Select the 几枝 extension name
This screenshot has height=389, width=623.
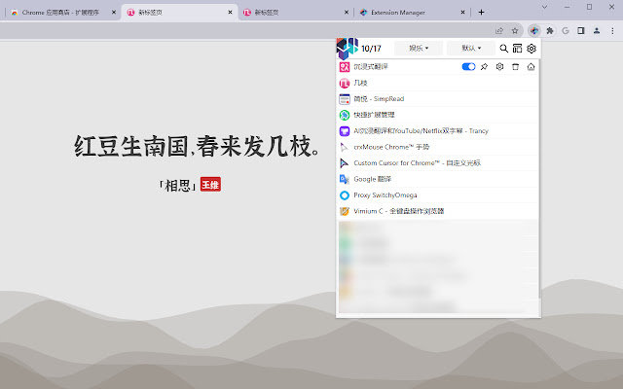[x=361, y=83]
